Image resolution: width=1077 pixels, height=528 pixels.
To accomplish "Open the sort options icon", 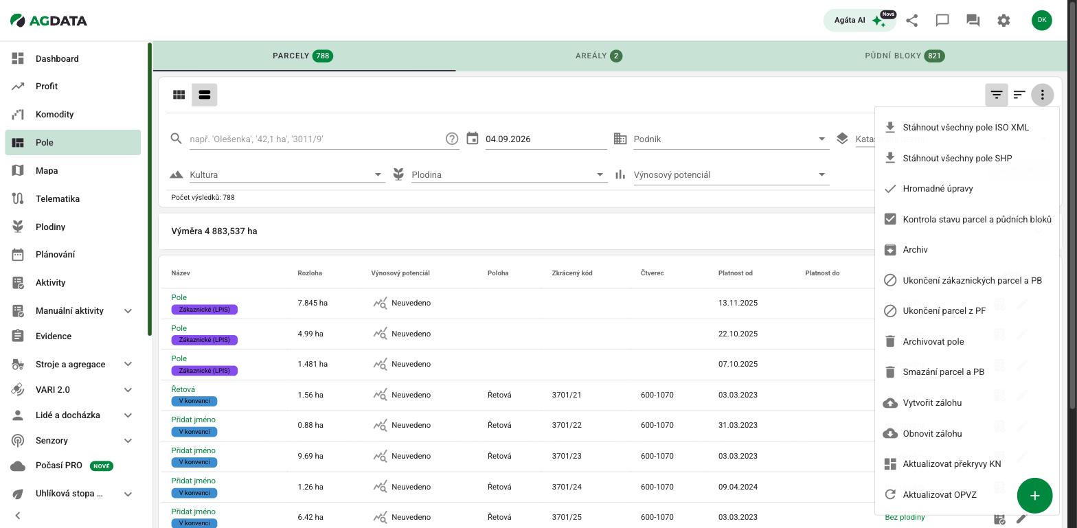I will [x=1019, y=95].
